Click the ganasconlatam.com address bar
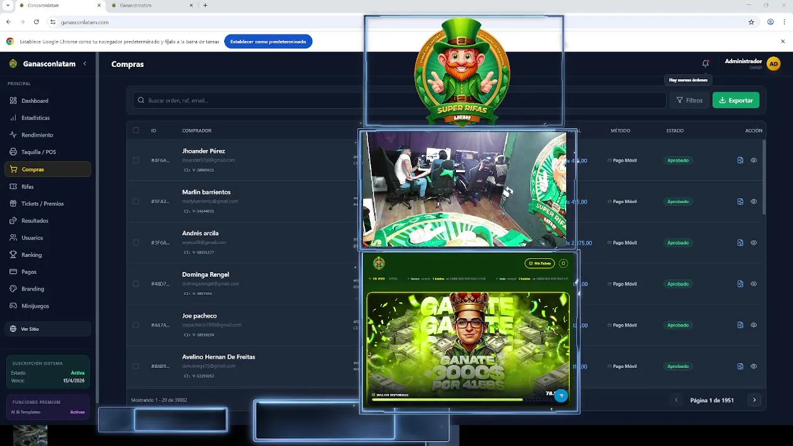The image size is (793, 446). click(396, 22)
